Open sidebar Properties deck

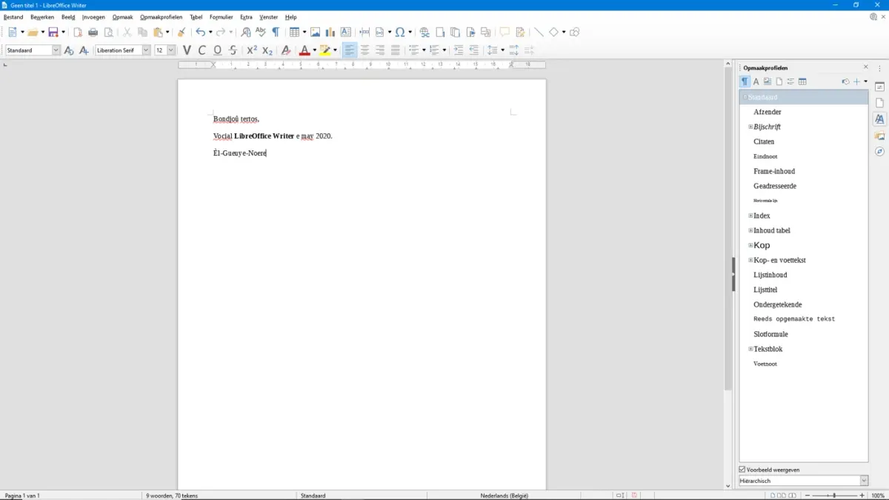[879, 87]
